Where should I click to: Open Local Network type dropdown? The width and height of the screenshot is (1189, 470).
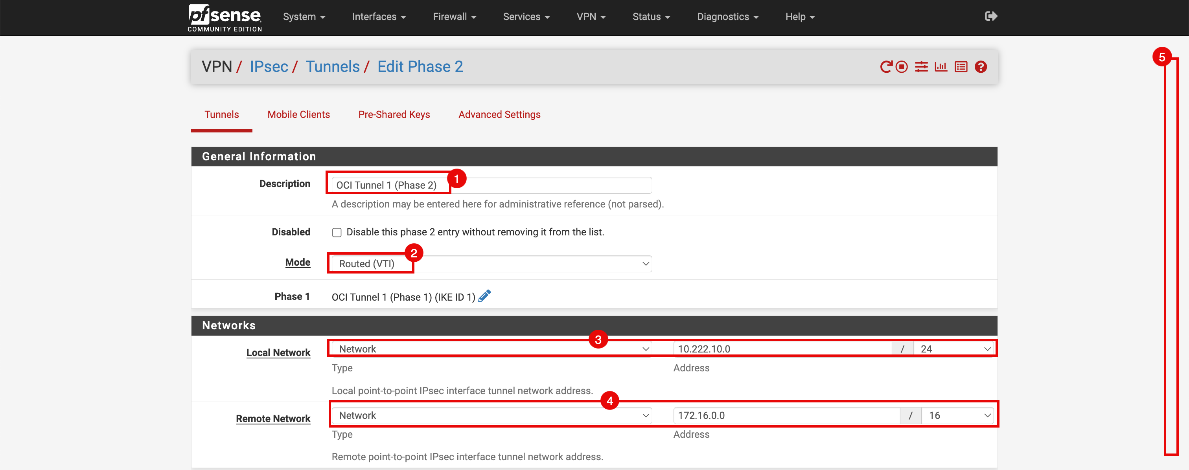(491, 349)
